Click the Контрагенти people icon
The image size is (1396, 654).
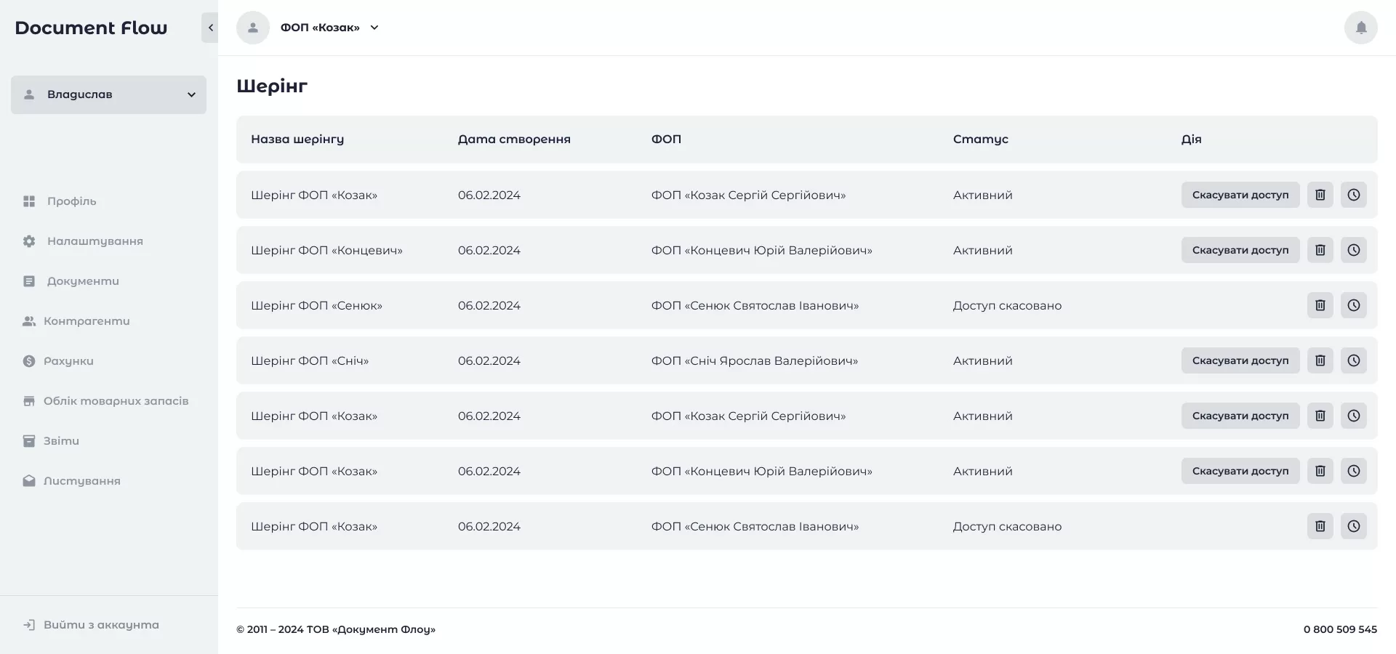point(29,321)
